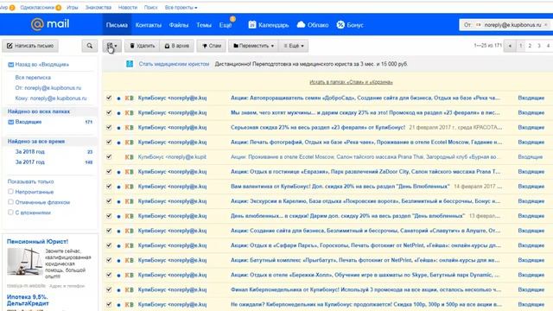Open Игры in top portal bar
Image resolution: width=553 pixels, height=311 pixels.
point(73,8)
